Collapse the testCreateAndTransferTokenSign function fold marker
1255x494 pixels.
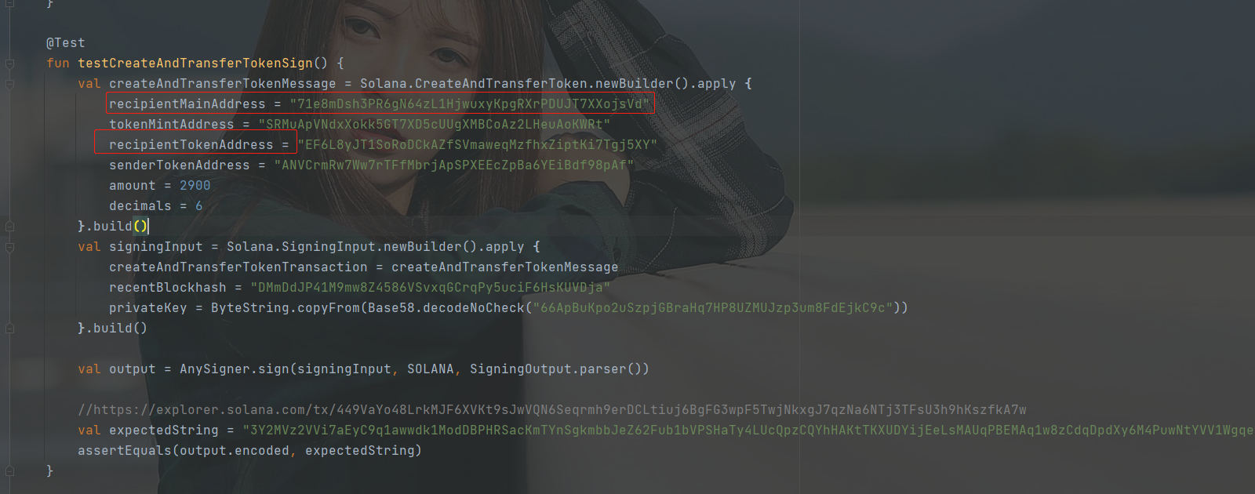click(9, 64)
